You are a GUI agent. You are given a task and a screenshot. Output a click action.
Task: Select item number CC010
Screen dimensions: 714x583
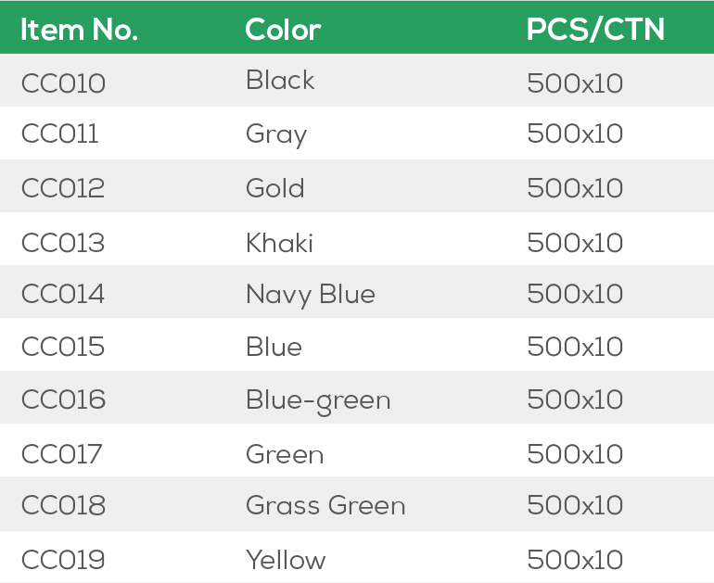click(x=63, y=83)
